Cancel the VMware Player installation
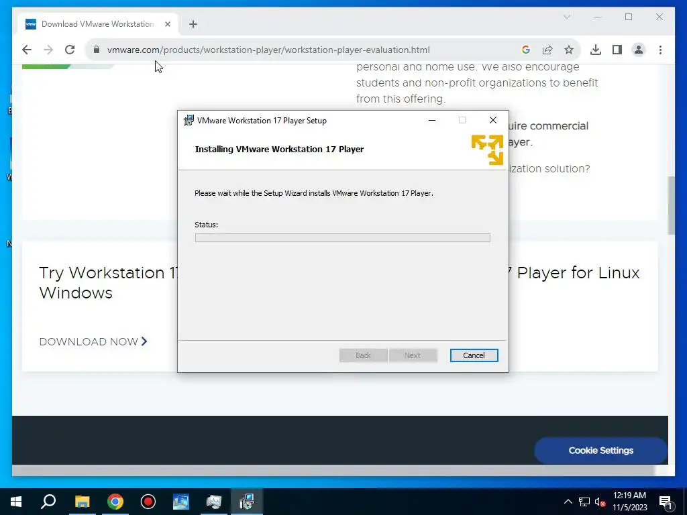687x515 pixels. (x=474, y=355)
